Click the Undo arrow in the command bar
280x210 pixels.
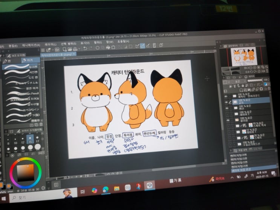pos(86,49)
